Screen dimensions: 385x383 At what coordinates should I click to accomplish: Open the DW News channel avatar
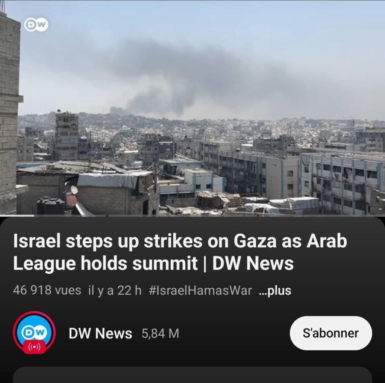[34, 332]
